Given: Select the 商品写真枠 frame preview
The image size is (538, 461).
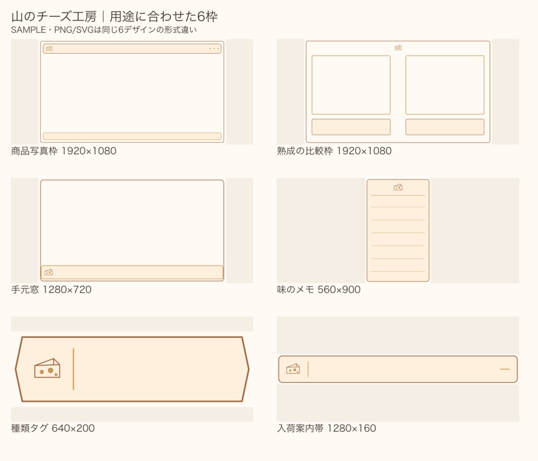Looking at the screenshot, I should 132,91.
